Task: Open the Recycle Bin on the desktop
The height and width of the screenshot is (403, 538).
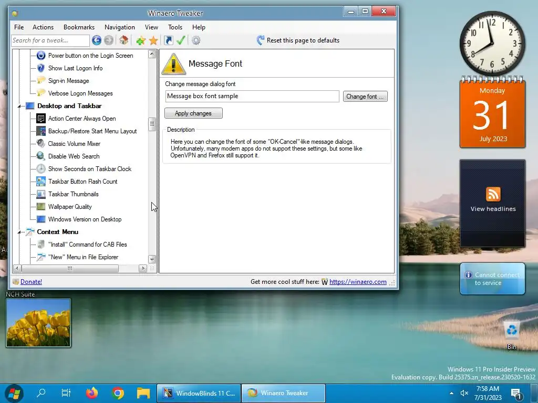Action: (512, 335)
